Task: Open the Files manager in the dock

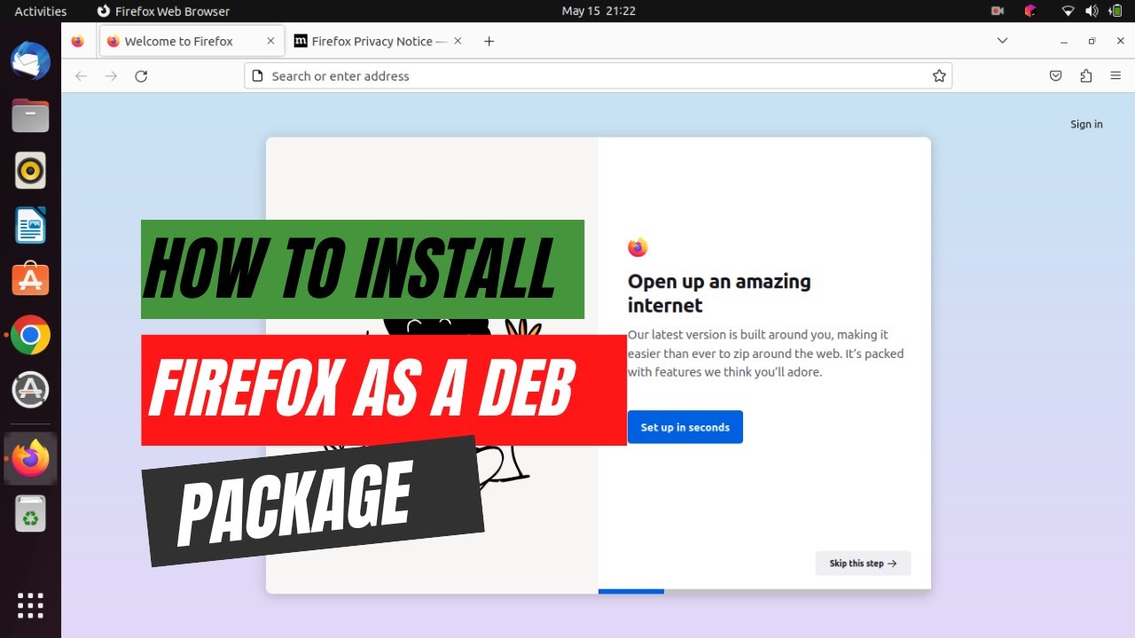Action: tap(30, 115)
